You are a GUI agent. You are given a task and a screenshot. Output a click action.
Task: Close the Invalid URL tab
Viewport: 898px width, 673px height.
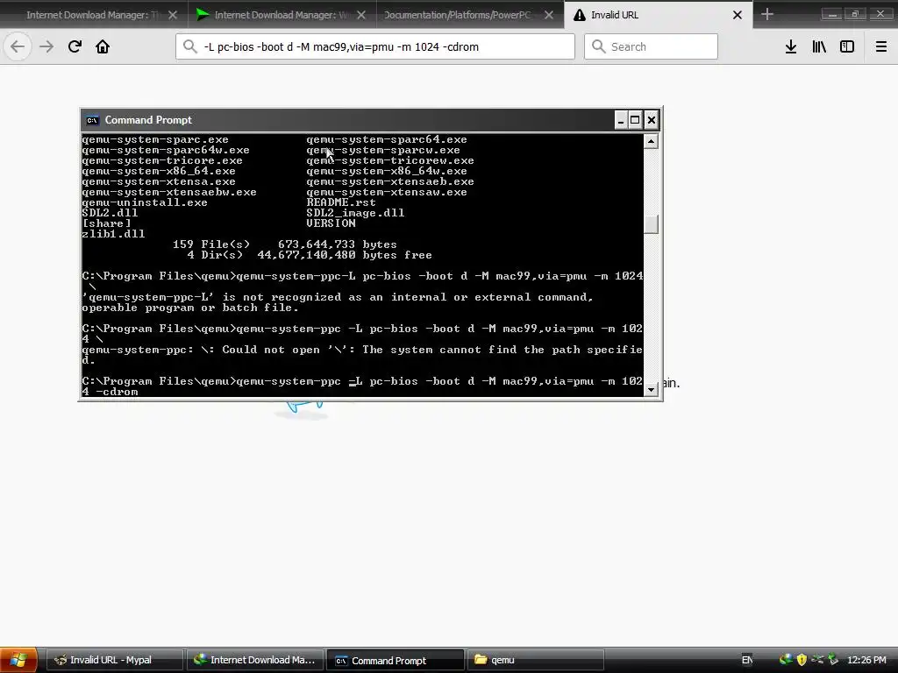coord(738,15)
